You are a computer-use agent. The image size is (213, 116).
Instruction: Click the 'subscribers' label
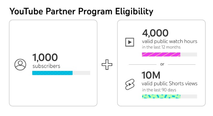(x=46, y=66)
